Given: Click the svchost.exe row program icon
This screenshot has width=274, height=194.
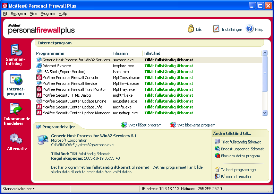Looking at the screenshot, I should (x=39, y=60).
